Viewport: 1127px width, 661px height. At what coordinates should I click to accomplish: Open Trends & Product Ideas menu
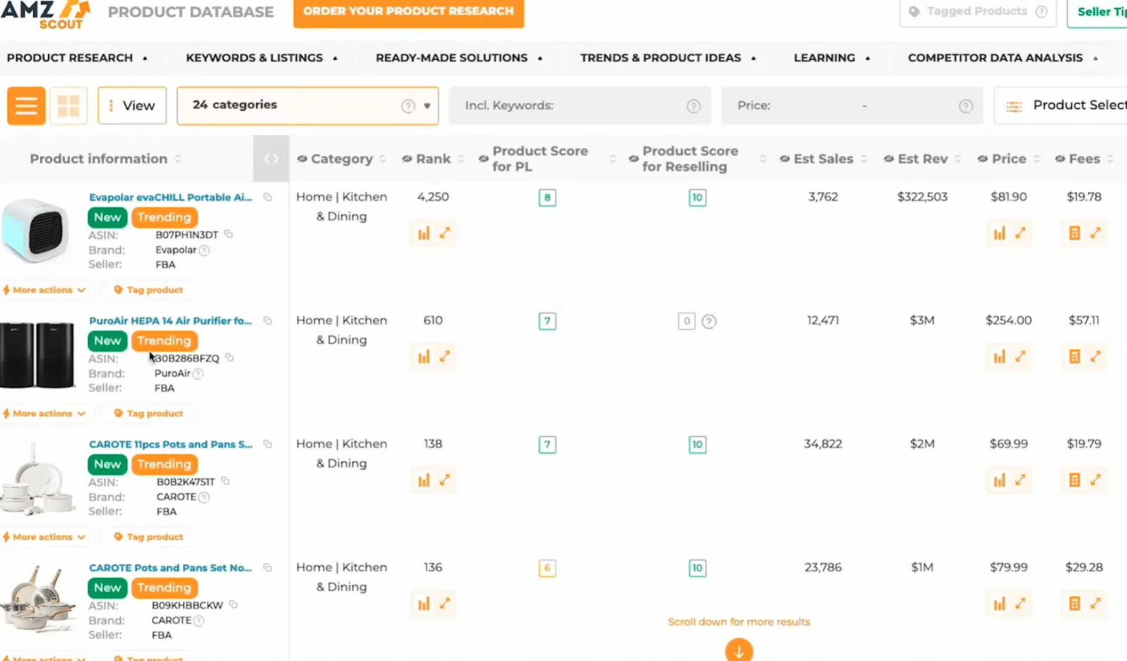coord(667,58)
